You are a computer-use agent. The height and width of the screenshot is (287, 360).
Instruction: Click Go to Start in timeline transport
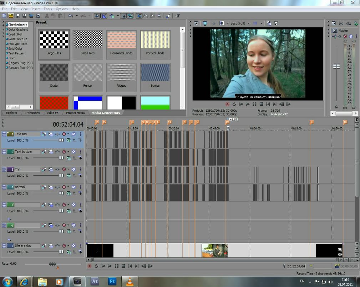(x=130, y=266)
